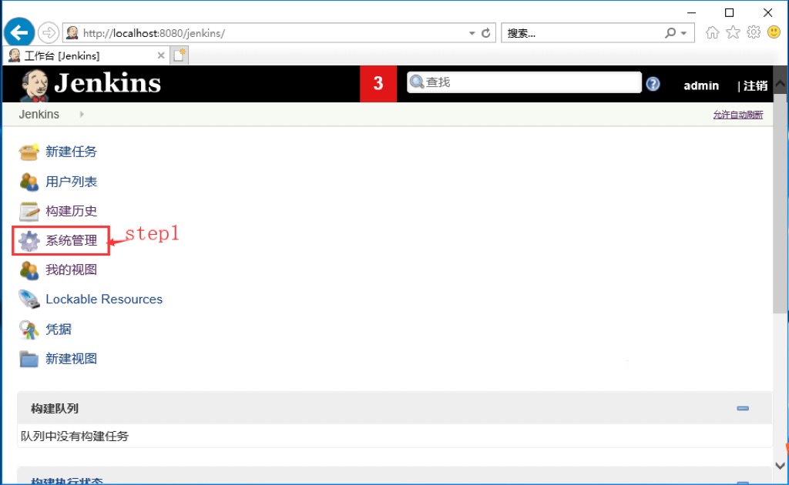Open the Lockable Resources link

[104, 299]
